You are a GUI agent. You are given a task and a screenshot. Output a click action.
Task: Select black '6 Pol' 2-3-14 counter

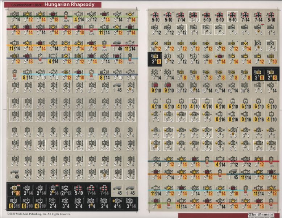pos(40,190)
